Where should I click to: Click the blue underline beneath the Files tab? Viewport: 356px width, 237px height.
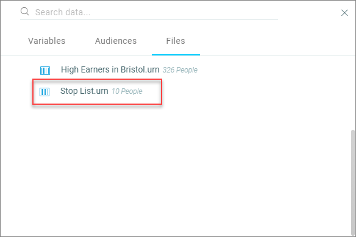(x=176, y=55)
